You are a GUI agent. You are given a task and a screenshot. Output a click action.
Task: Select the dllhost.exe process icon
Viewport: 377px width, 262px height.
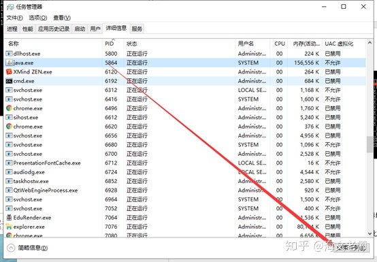pyautogui.click(x=9, y=53)
